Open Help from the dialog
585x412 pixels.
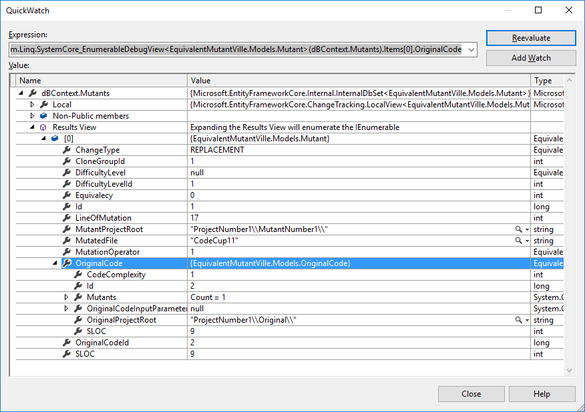point(542,393)
